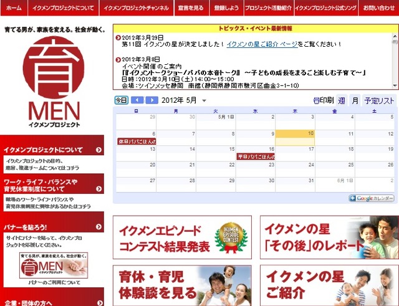The image size is (399, 306).
Task: Select May 31 in the calendar
Action: point(311,180)
